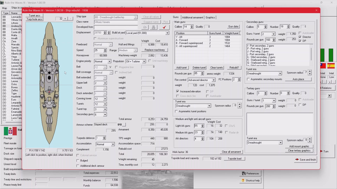
Task: Click the red checkmark validate button
Action: [x=164, y=27]
